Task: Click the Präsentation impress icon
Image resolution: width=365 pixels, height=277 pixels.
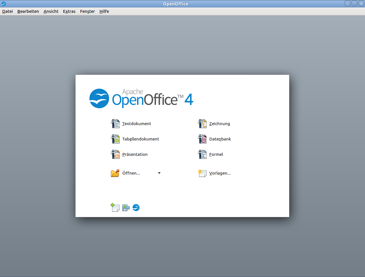Action: pos(115,154)
